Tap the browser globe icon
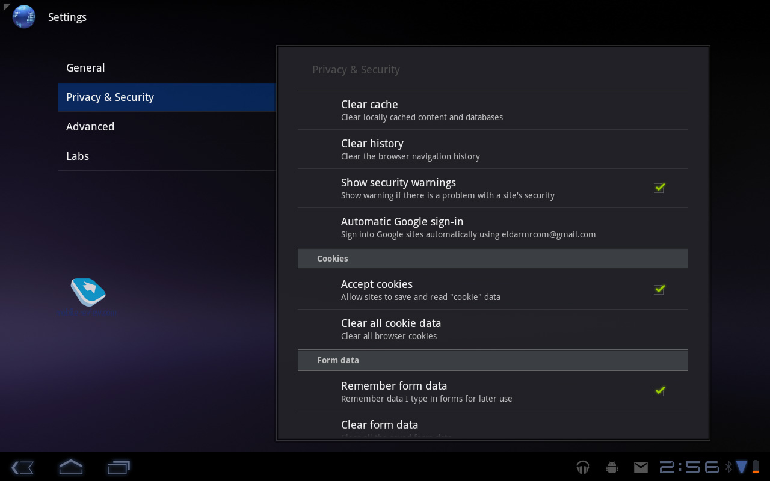 pos(23,17)
